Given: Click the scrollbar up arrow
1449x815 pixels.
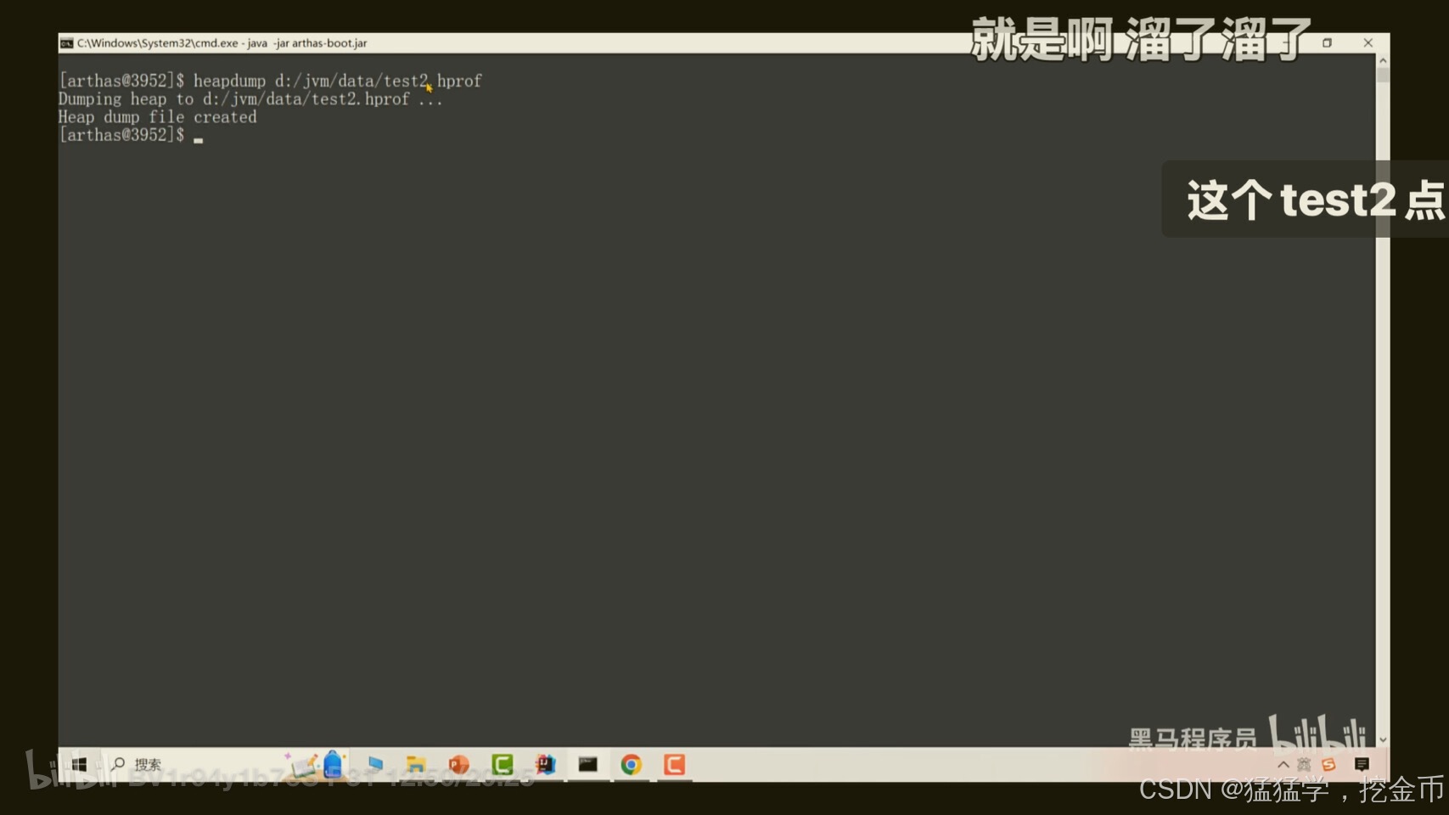Looking at the screenshot, I should point(1384,59).
